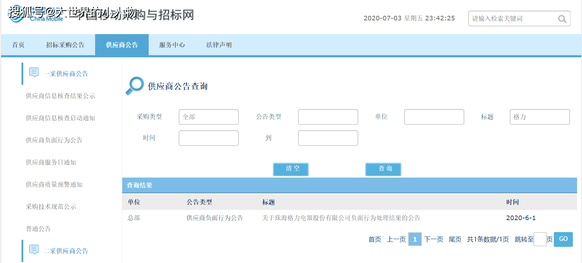Screen dimensions: 582x263
Task: Open the 关于珠海格力电器 announcement link
Action: pos(341,218)
